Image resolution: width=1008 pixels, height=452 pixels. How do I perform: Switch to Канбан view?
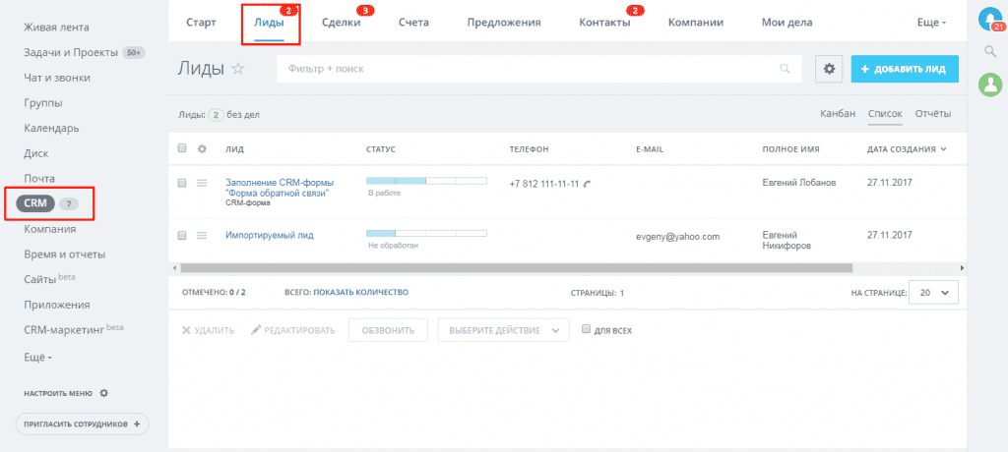pyautogui.click(x=837, y=114)
